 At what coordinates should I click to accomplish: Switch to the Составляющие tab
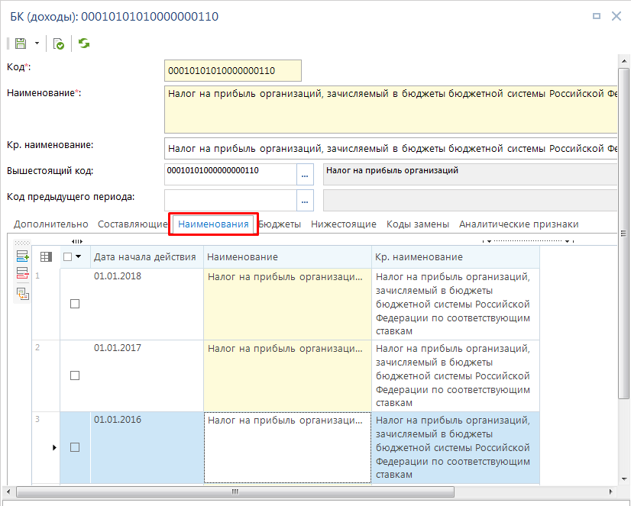132,224
